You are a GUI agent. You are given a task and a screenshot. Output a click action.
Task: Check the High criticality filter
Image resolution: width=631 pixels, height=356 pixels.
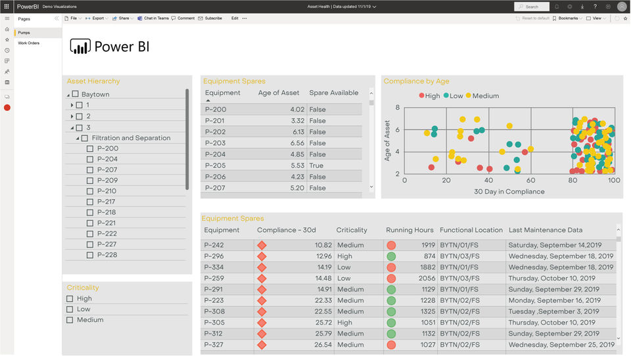70,298
